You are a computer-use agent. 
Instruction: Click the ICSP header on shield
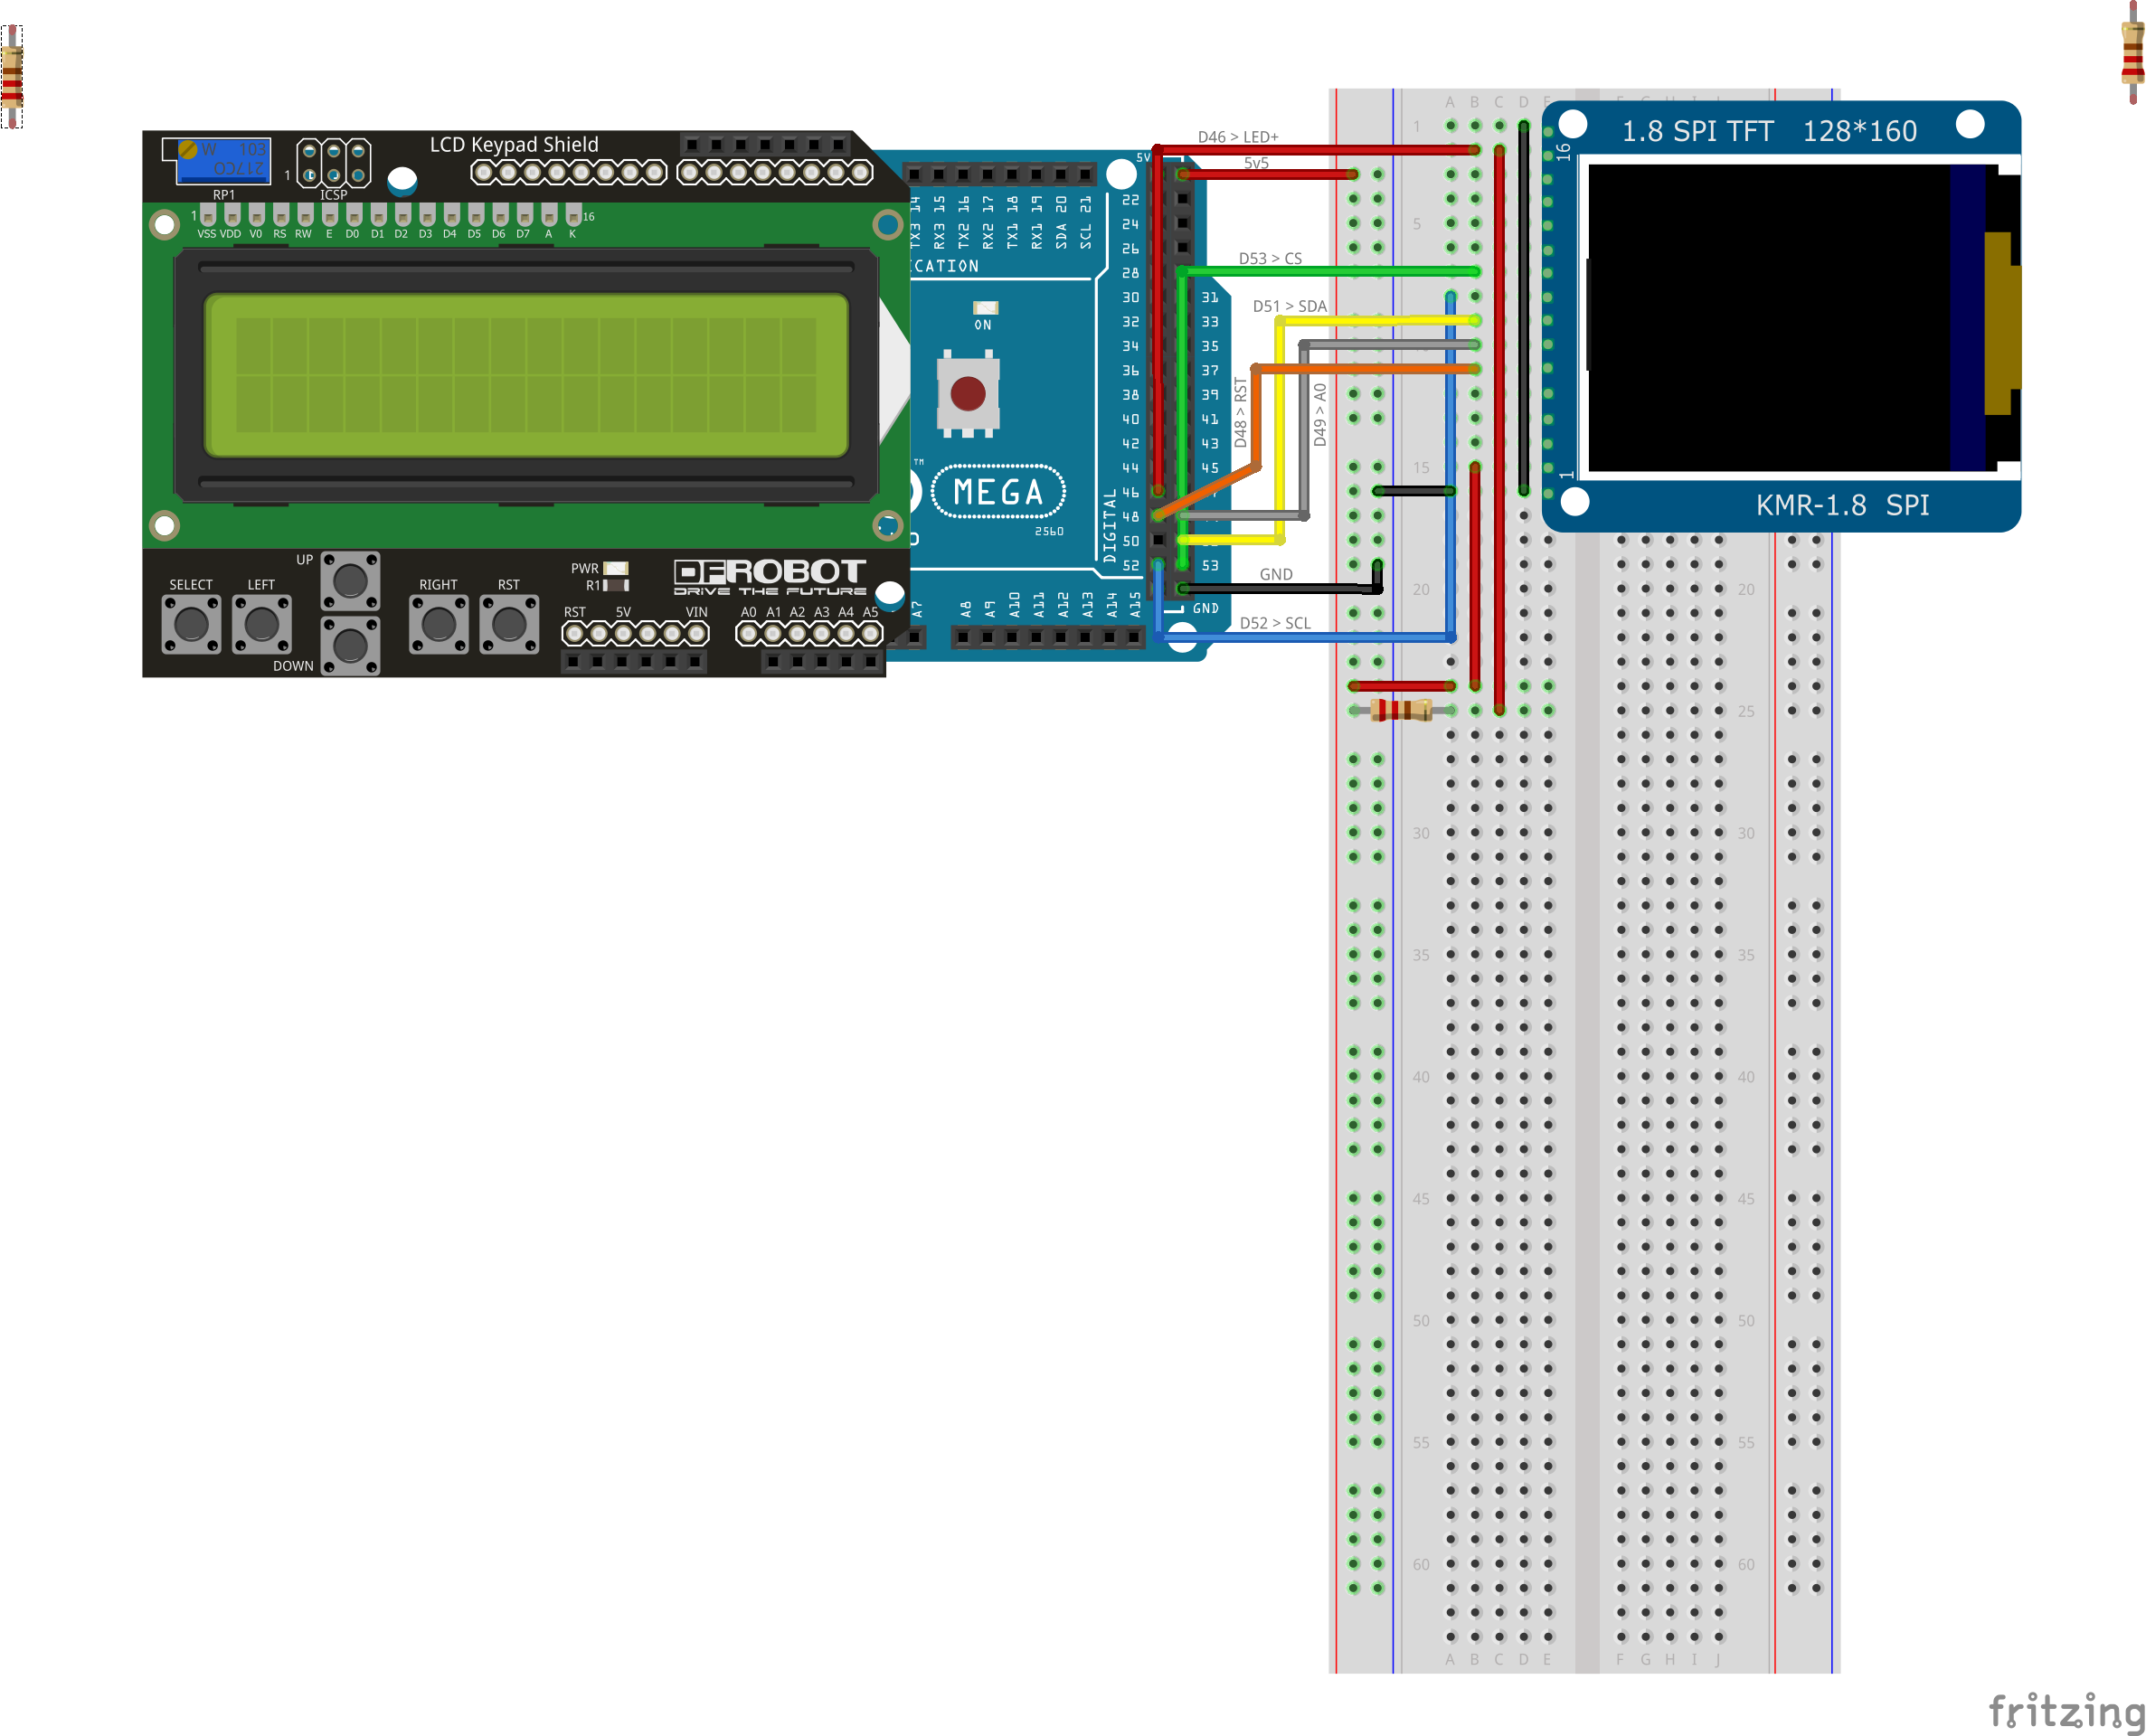[x=334, y=163]
